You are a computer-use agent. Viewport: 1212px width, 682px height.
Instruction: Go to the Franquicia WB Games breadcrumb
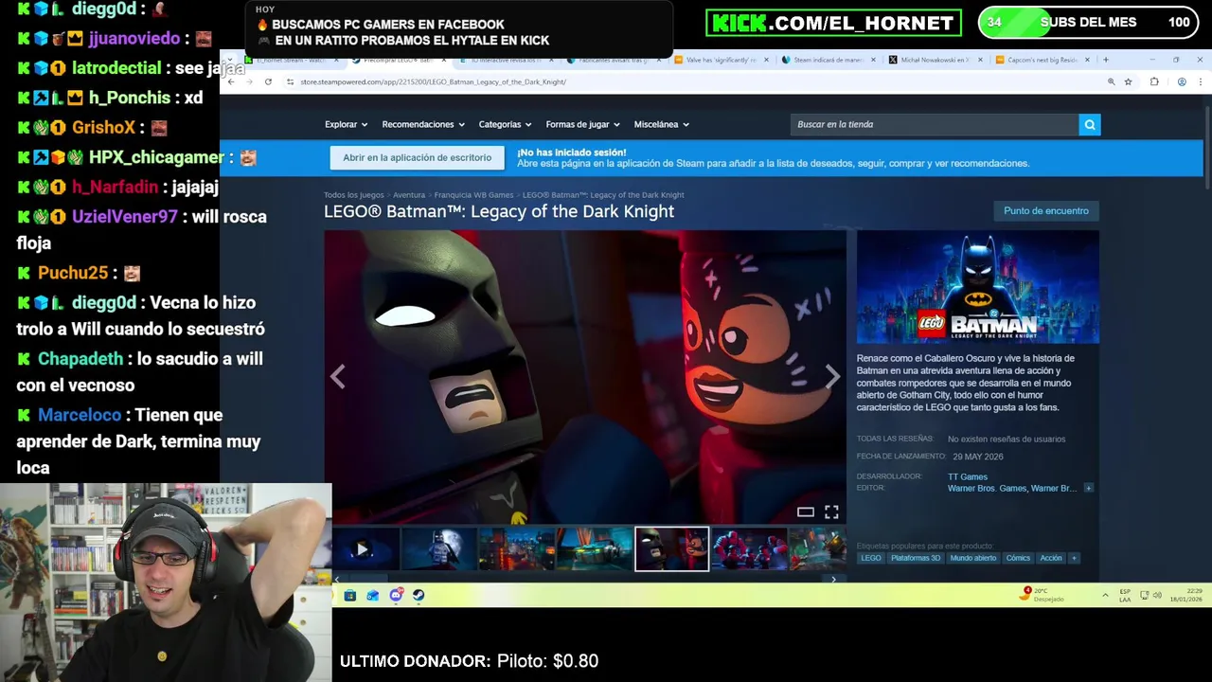(x=473, y=195)
